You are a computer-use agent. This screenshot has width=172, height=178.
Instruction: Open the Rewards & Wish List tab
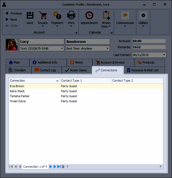tap(144, 70)
